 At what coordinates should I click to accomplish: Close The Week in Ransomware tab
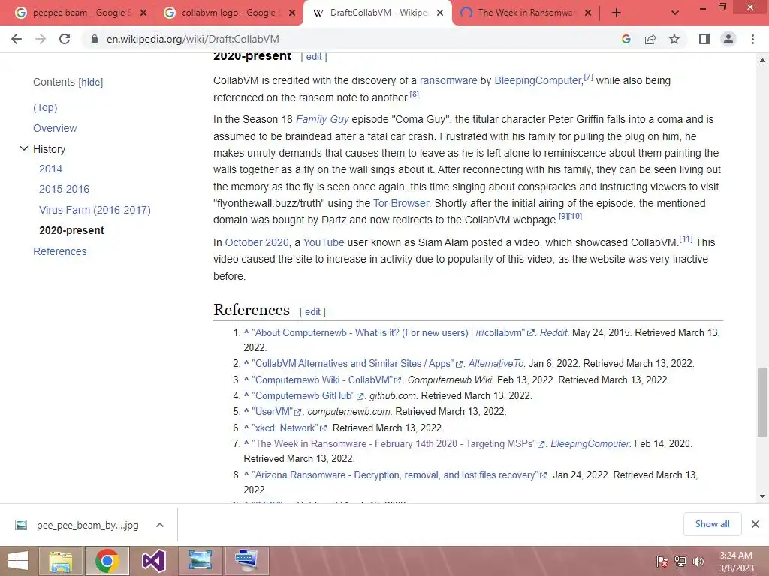(589, 13)
